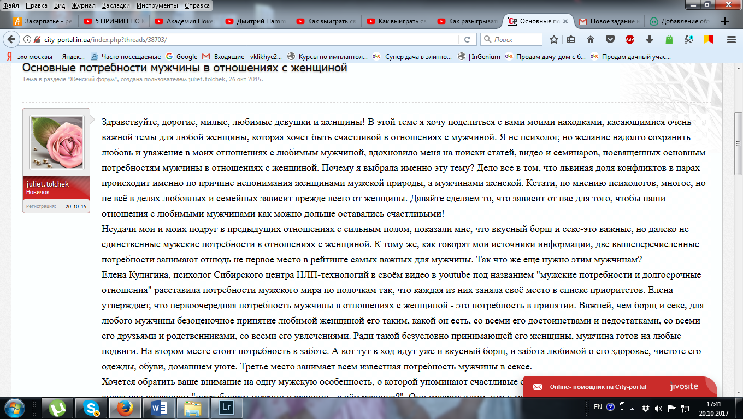Show hidden system tray icons
Viewport: 743px width, 419px height.
click(x=634, y=408)
